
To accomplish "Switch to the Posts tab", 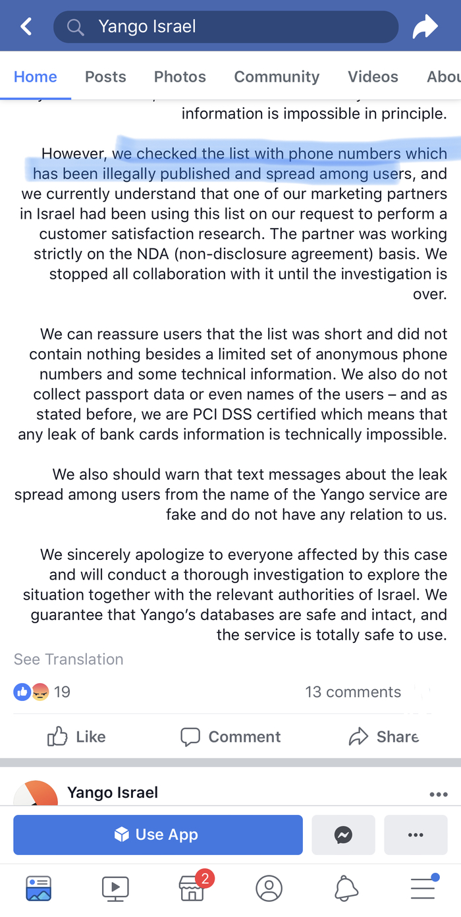I will pos(105,76).
